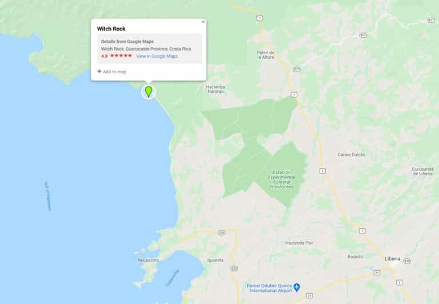Click the green Witch Rock map pin
The image size is (439, 304).
(149, 92)
